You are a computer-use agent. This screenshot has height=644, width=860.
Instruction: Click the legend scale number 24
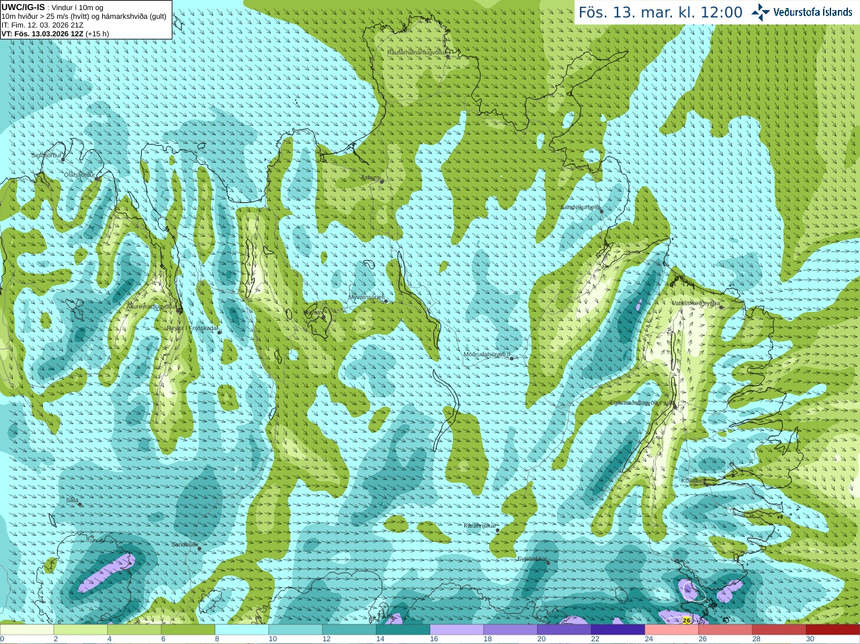pos(649,639)
